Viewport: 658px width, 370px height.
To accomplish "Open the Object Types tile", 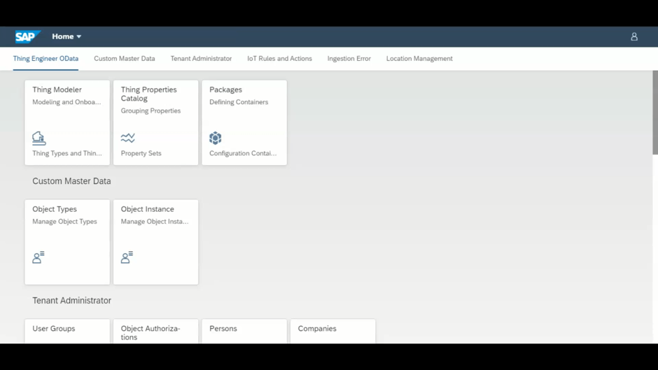I will [x=67, y=242].
